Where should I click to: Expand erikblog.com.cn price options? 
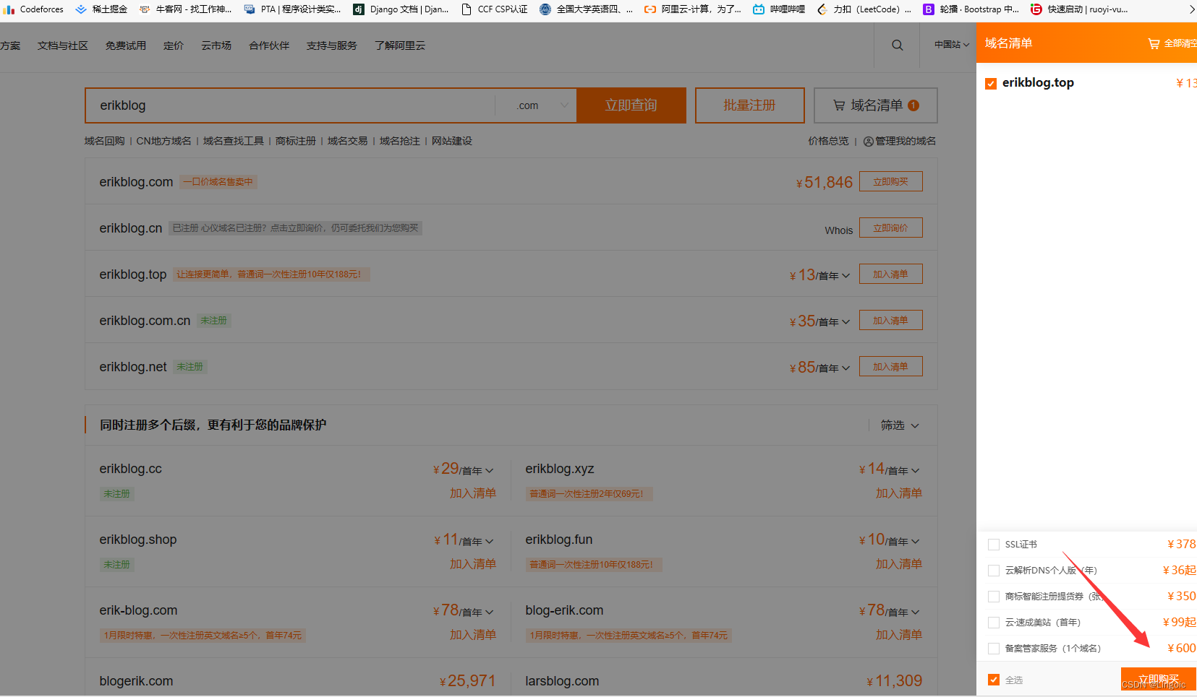click(845, 322)
